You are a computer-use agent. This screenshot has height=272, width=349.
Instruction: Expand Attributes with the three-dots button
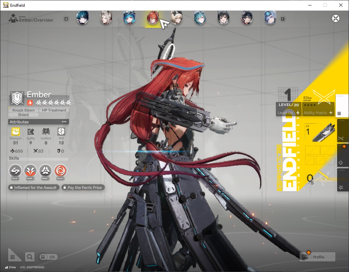64,122
